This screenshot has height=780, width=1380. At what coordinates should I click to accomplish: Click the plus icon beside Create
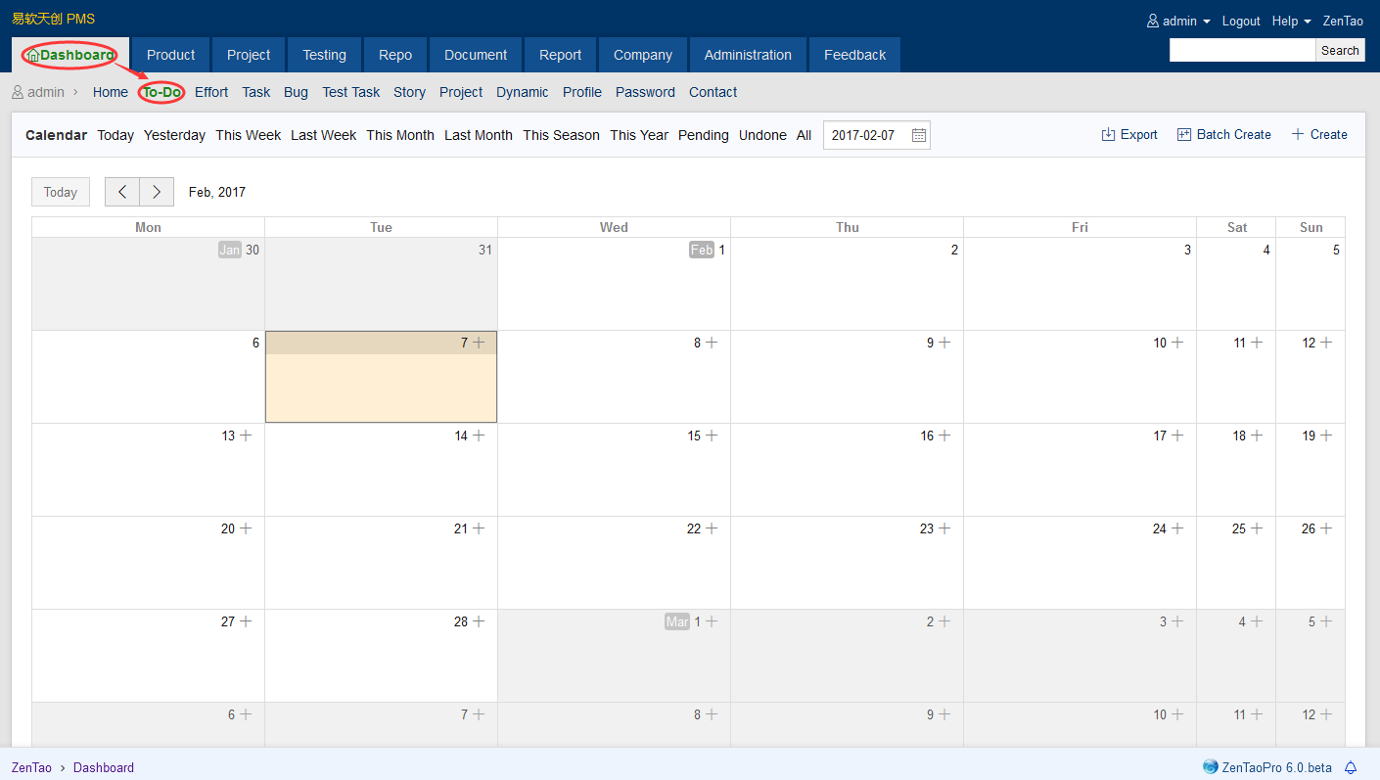(x=1298, y=135)
